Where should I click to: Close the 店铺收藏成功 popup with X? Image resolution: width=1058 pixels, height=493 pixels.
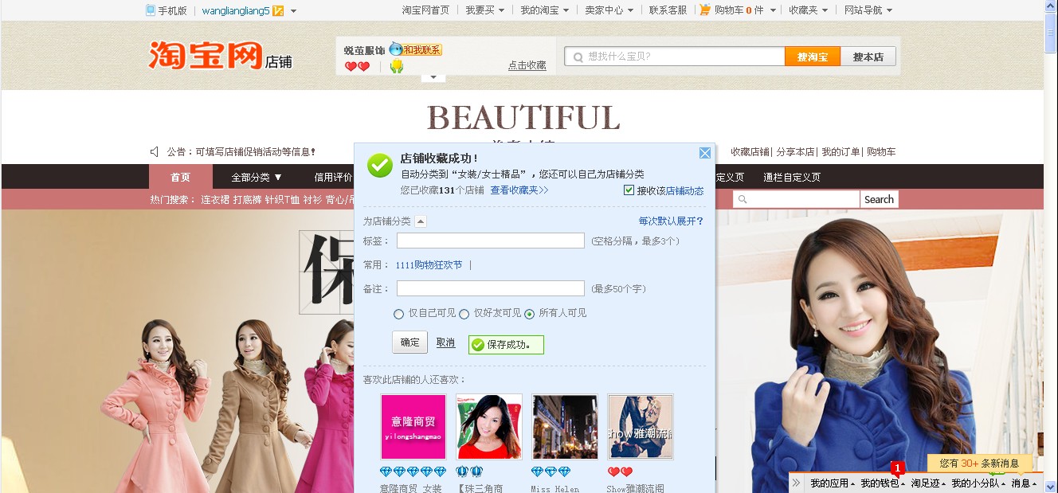(x=705, y=153)
